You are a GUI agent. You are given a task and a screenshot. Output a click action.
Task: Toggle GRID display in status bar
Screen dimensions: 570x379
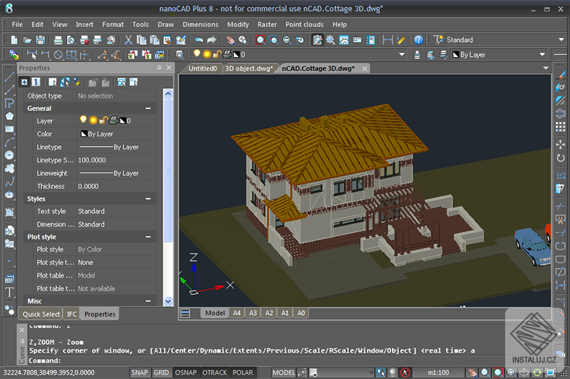[161, 373]
